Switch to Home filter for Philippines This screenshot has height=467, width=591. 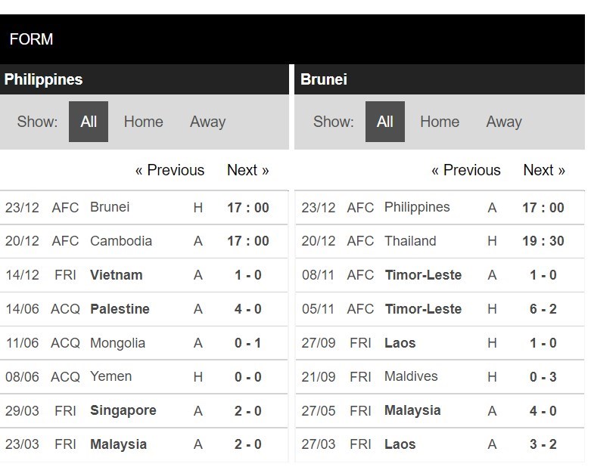tap(143, 122)
